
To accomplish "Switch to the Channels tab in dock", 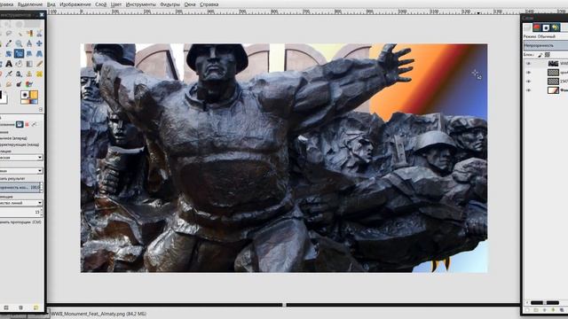I will pos(536,27).
